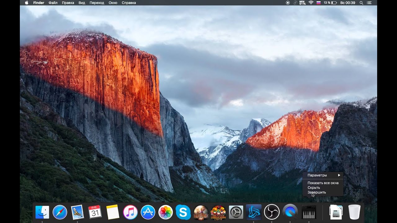Launch South Park Stick of Truth icon
397x223 pixels.
(218, 212)
